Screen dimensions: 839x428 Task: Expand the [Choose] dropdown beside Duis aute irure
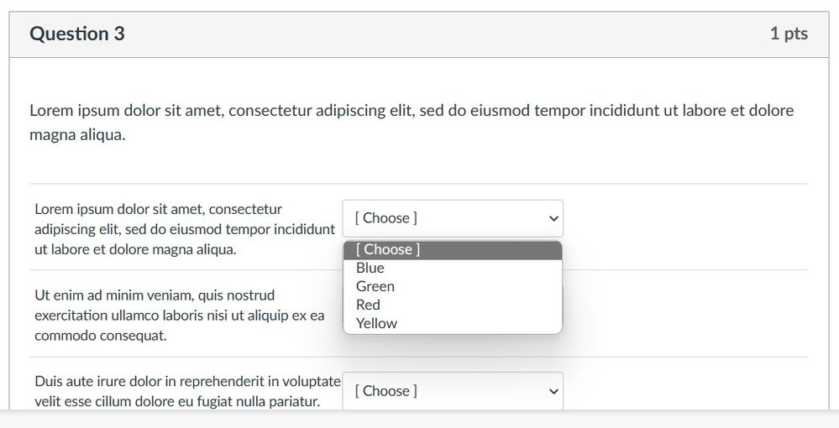pos(453,391)
